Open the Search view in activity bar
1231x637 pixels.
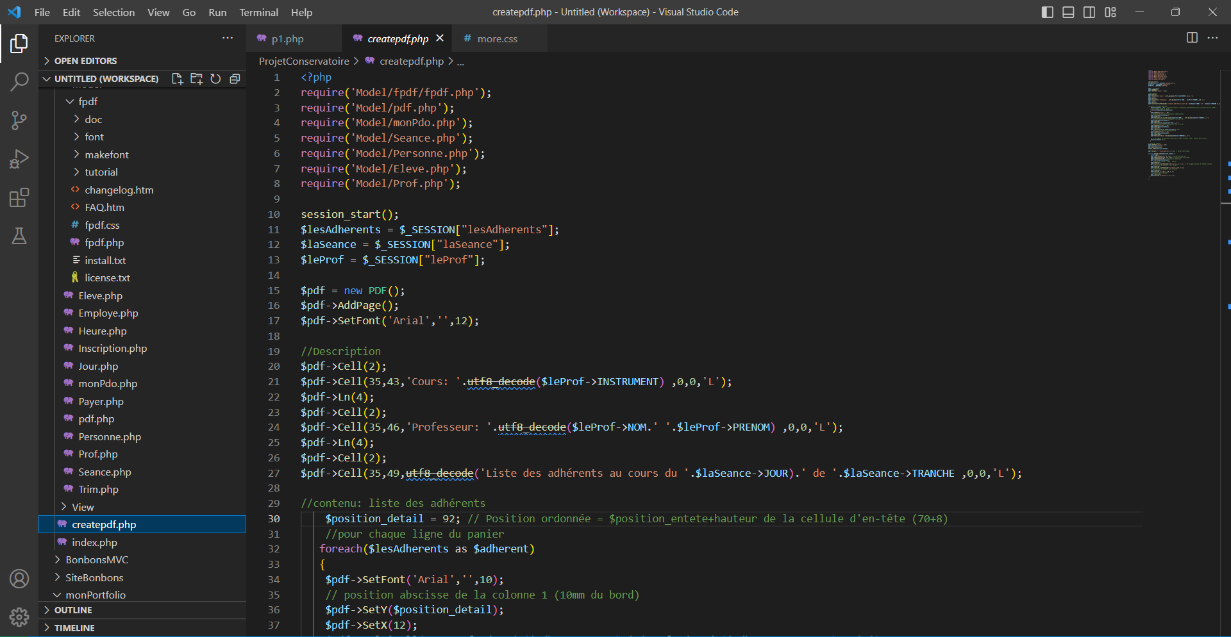click(19, 81)
